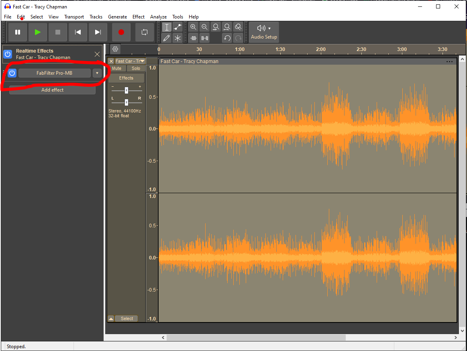Open the FabFilter Pro-MB effect editor
Image resolution: width=467 pixels, height=351 pixels.
[55, 73]
